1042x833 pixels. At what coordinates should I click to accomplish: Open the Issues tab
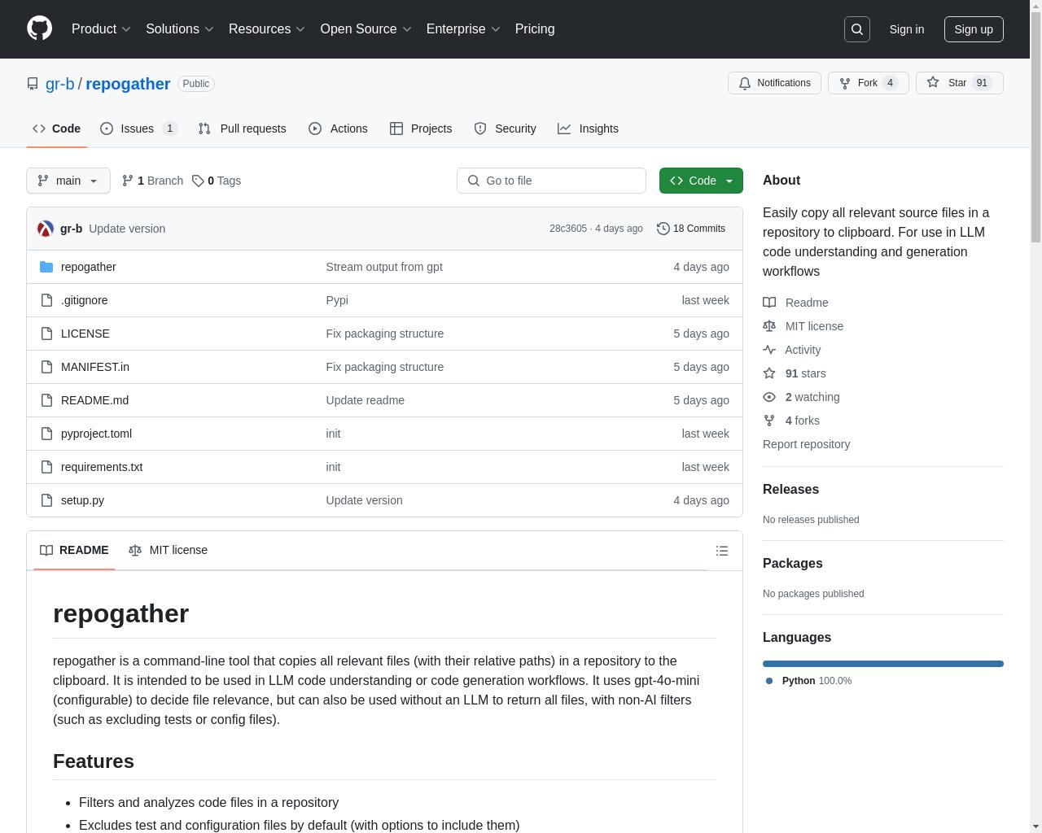click(x=138, y=129)
